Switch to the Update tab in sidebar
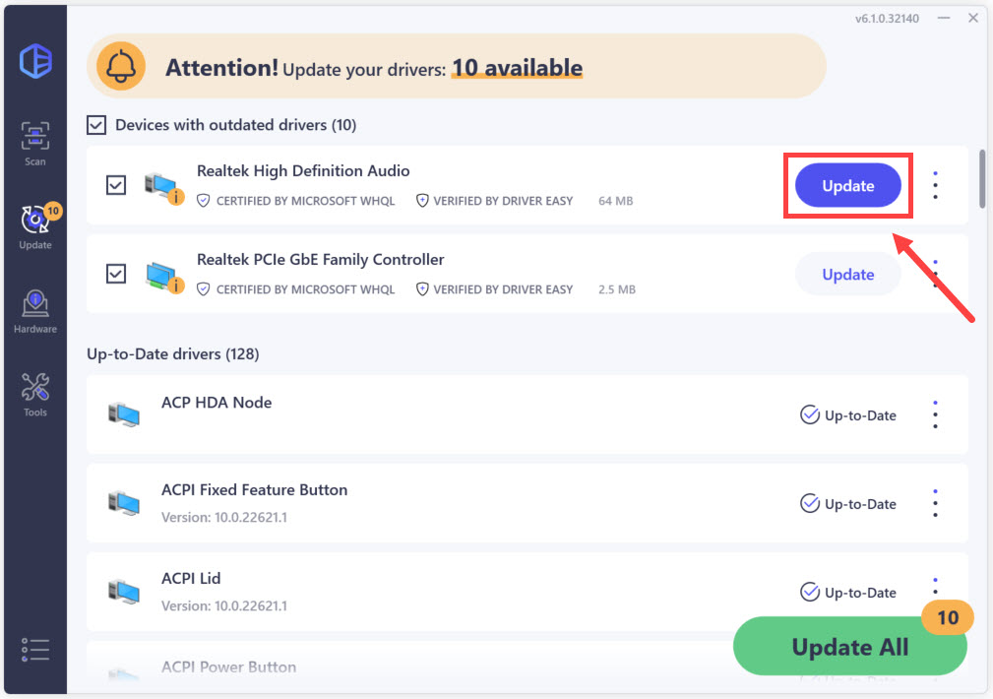 point(35,226)
